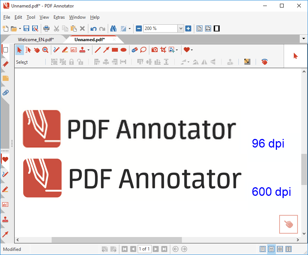Activate the Stamp tool

82,50
